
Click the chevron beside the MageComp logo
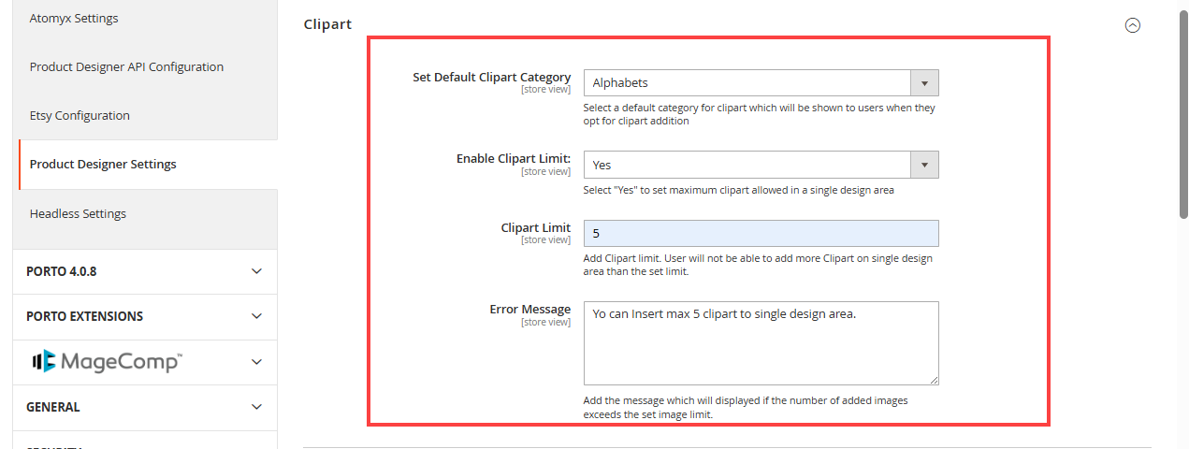(x=256, y=361)
